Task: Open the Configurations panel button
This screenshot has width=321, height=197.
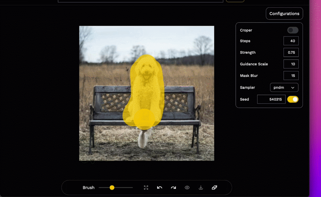Action: pyautogui.click(x=284, y=14)
